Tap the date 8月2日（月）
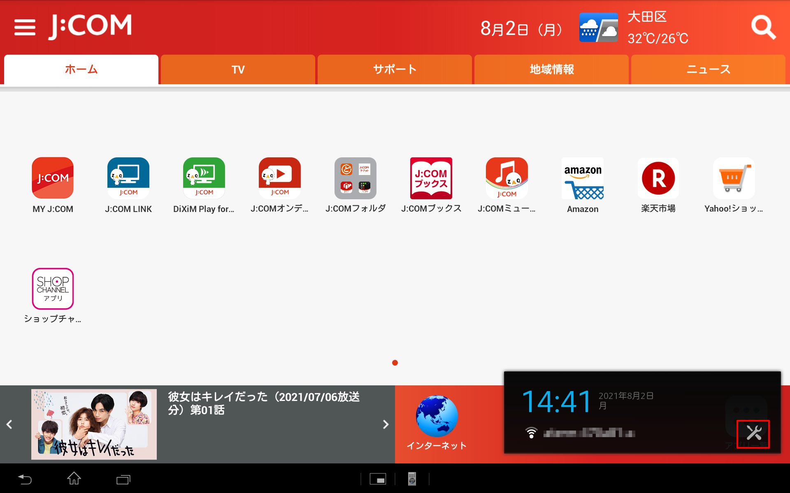Viewport: 790px width, 493px height. 521,29
